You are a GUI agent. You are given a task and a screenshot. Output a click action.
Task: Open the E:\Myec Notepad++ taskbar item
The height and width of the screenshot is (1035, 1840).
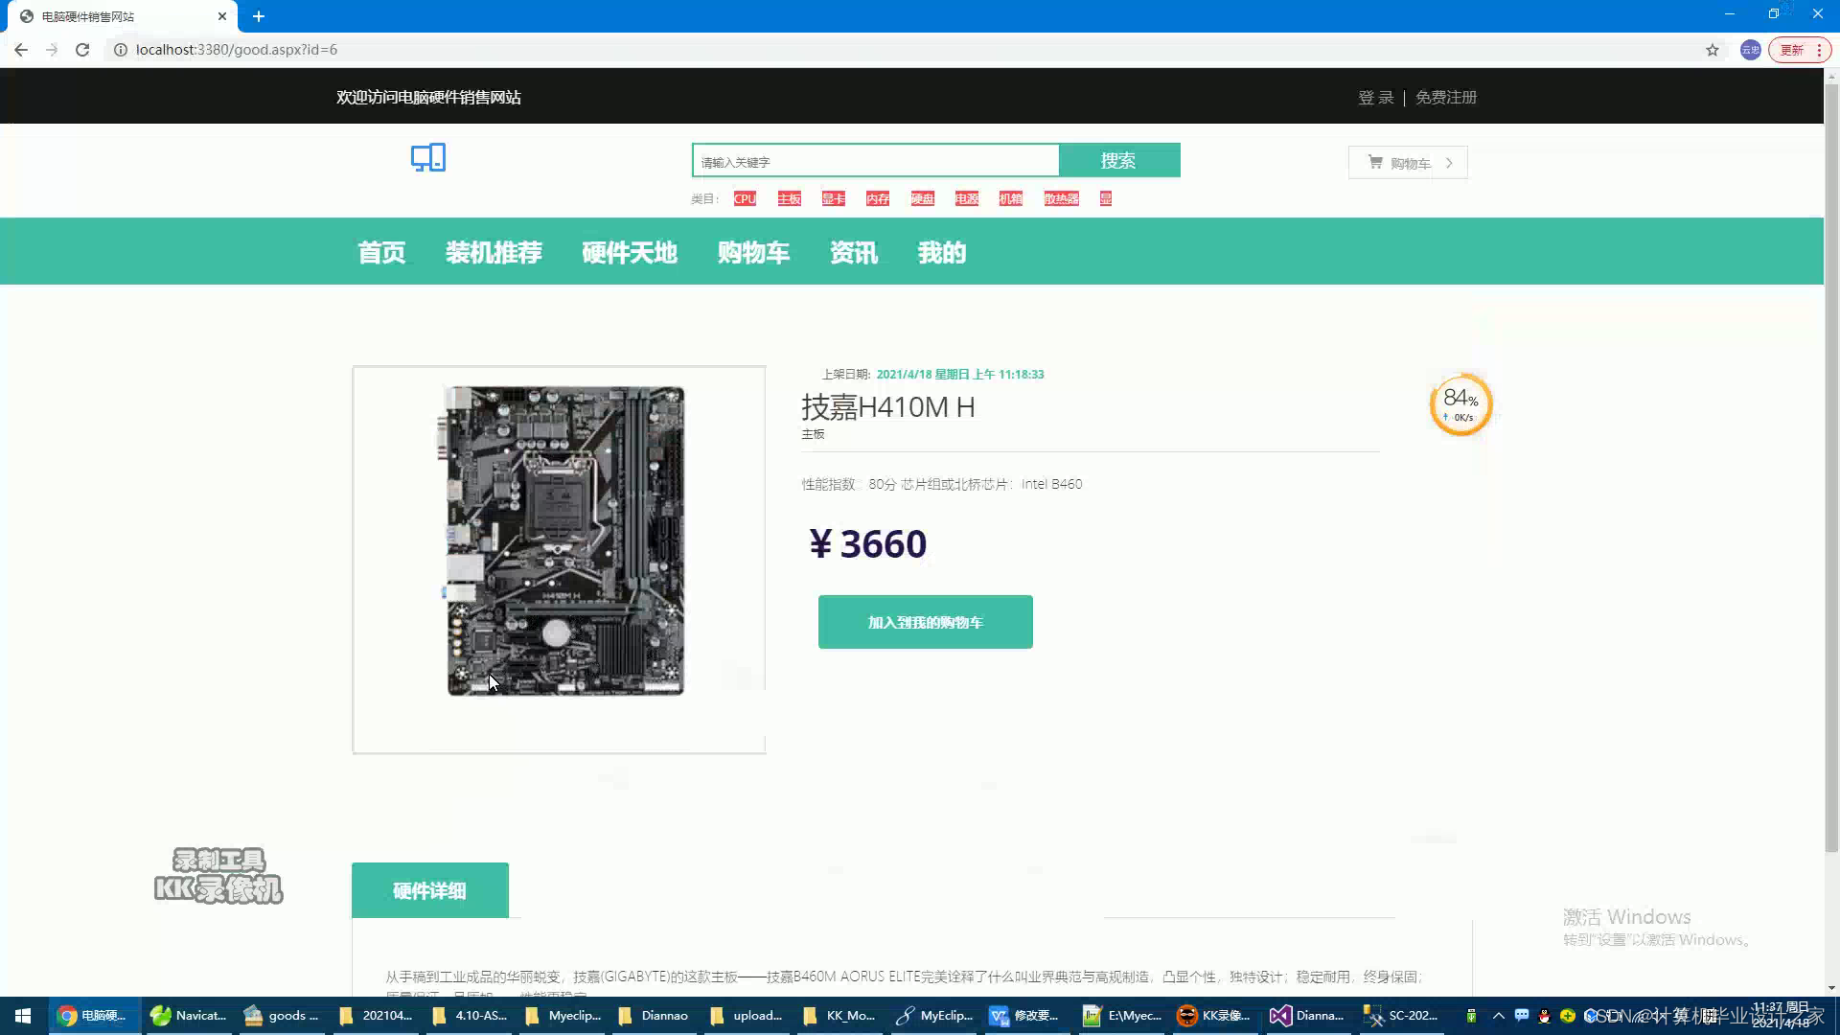point(1121,1016)
